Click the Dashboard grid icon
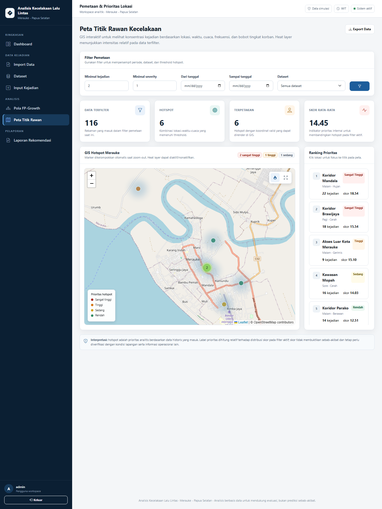Viewport: 382px width, 509px height. click(x=8, y=44)
